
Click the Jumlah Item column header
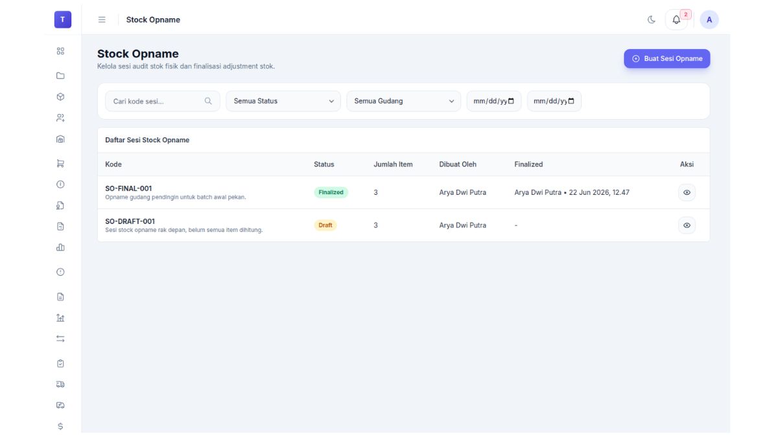pos(393,164)
